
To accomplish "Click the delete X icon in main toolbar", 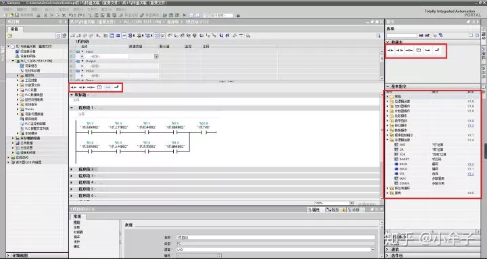I will [x=64, y=16].
